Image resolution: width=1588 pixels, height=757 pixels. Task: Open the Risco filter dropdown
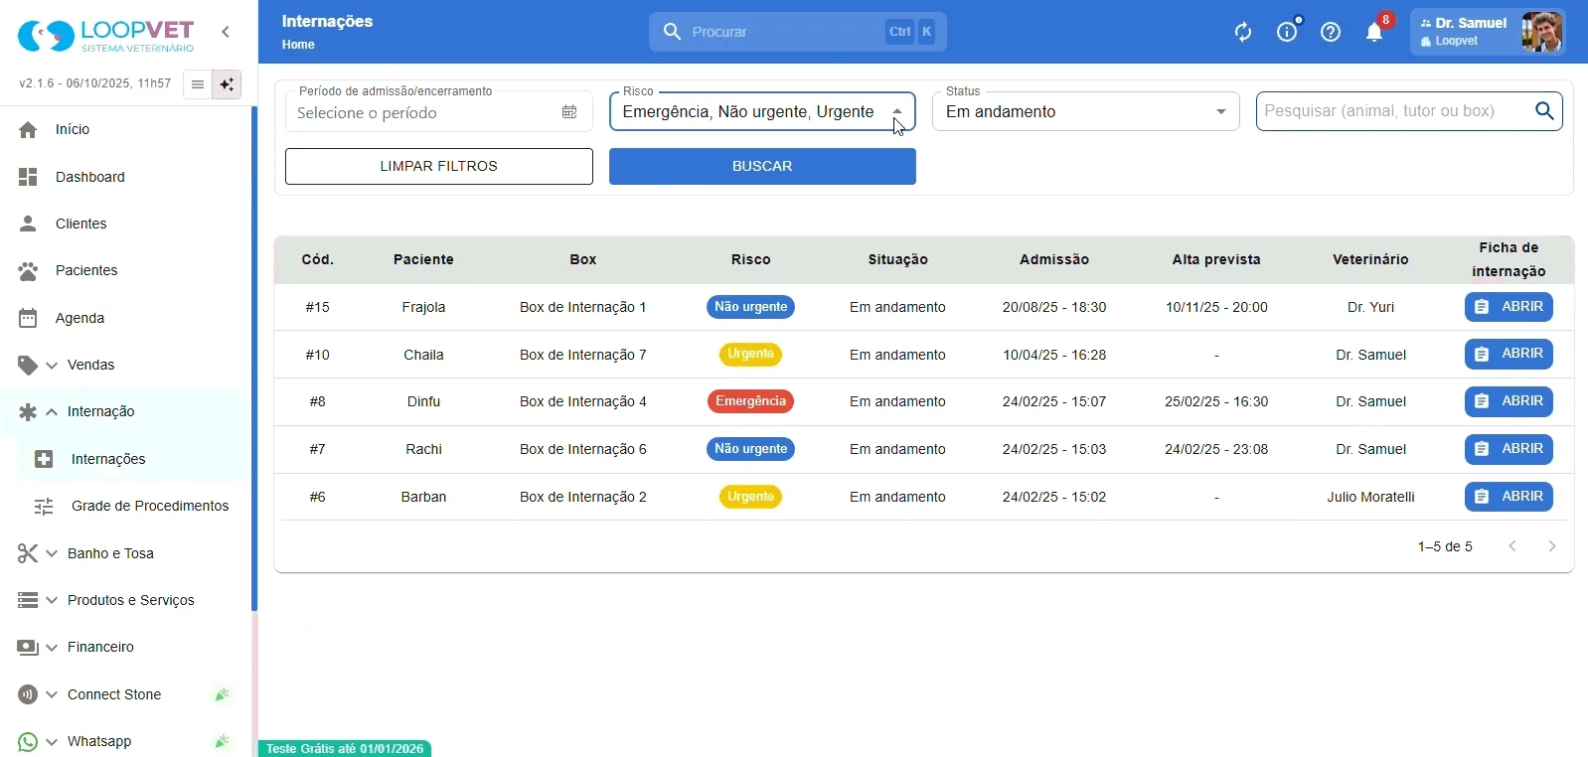point(762,112)
